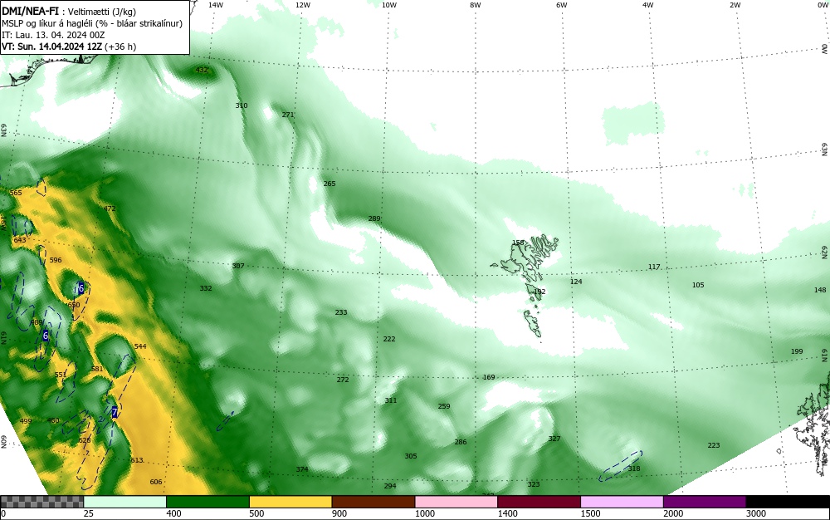The height and width of the screenshot is (520, 830).
Task: Click the 4W longitude label
Action: [648, 5]
